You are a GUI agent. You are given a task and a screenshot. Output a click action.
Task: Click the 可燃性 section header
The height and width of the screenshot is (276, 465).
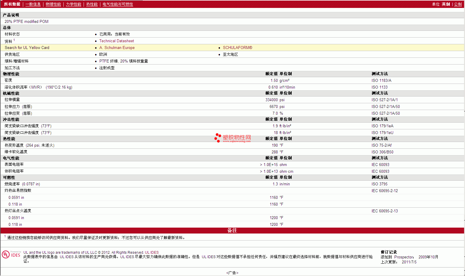click(x=9, y=178)
